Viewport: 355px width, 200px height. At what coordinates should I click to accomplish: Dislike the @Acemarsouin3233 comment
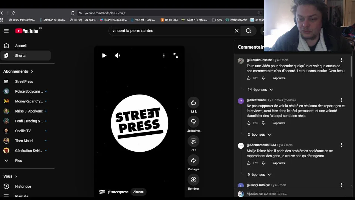click(263, 163)
